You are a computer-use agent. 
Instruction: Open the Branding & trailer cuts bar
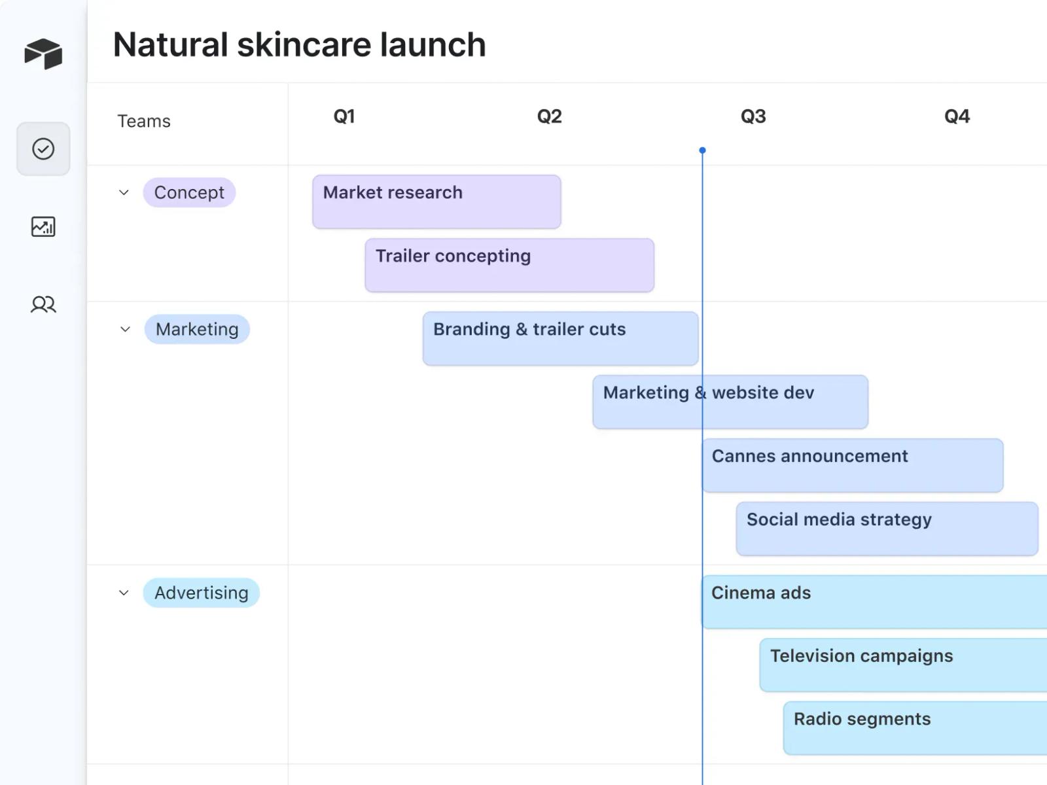560,338
